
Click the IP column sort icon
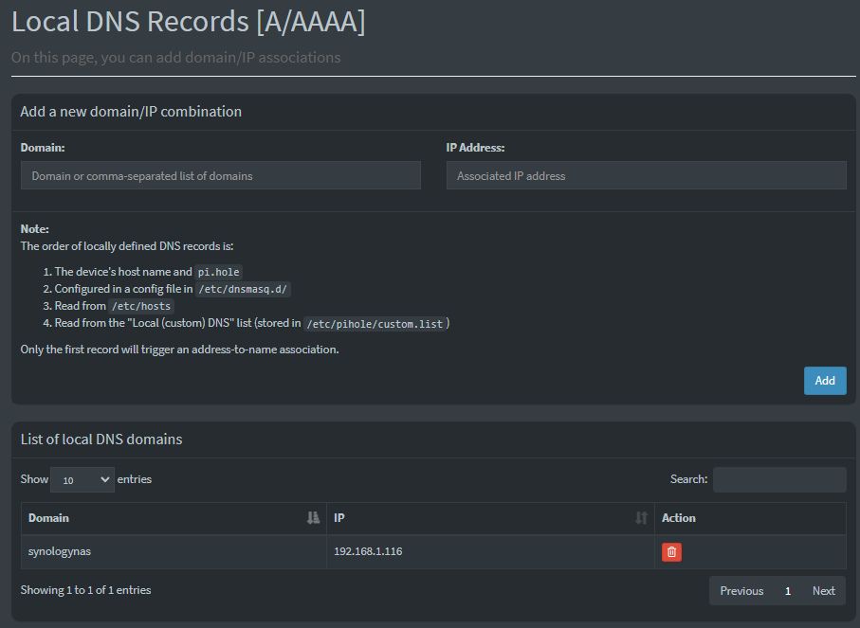[x=642, y=518]
